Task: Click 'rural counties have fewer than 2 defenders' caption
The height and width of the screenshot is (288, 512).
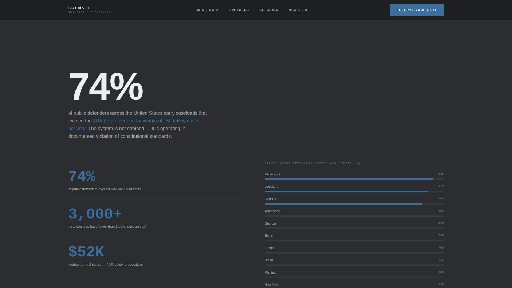Action: point(107,227)
